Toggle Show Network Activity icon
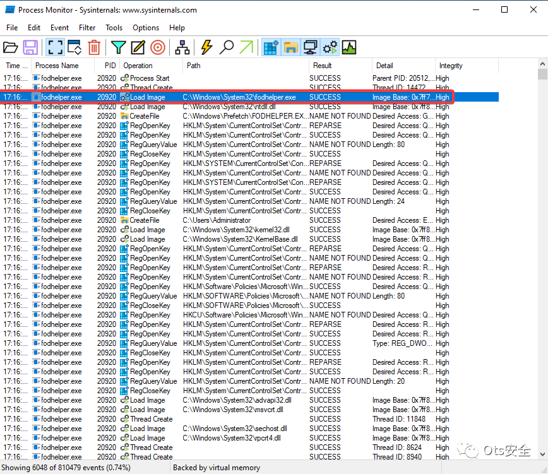Image resolution: width=548 pixels, height=474 pixels. [311, 47]
